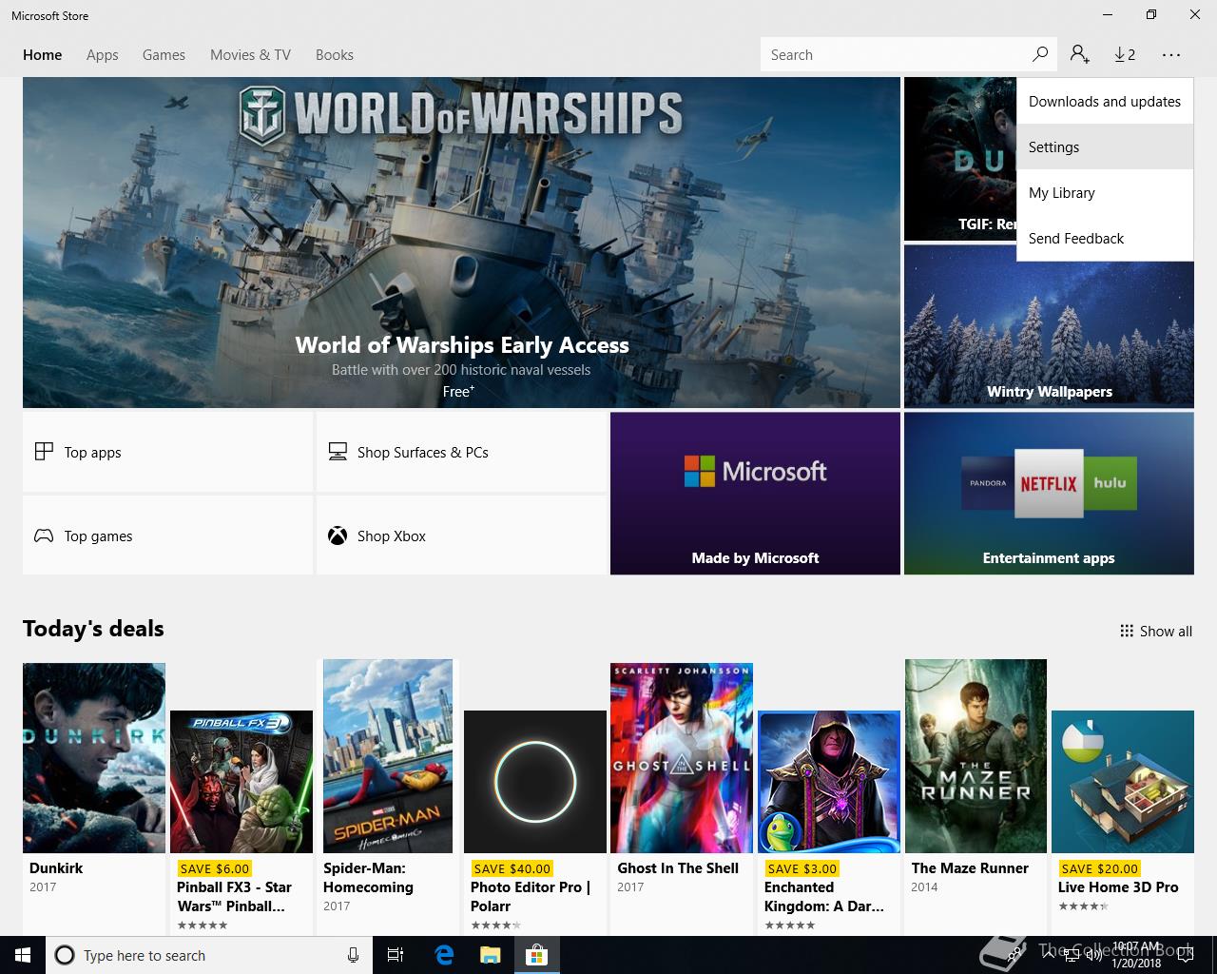Click the SAVE $3.00 badge
The height and width of the screenshot is (974, 1217).
(x=802, y=868)
